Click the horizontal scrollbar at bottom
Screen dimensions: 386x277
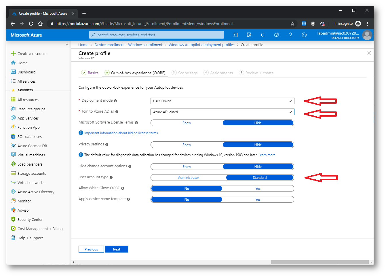320,262
